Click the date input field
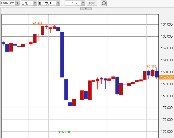 (73, 3)
